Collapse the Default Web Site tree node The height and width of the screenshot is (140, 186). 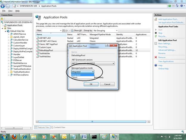point(5,31)
